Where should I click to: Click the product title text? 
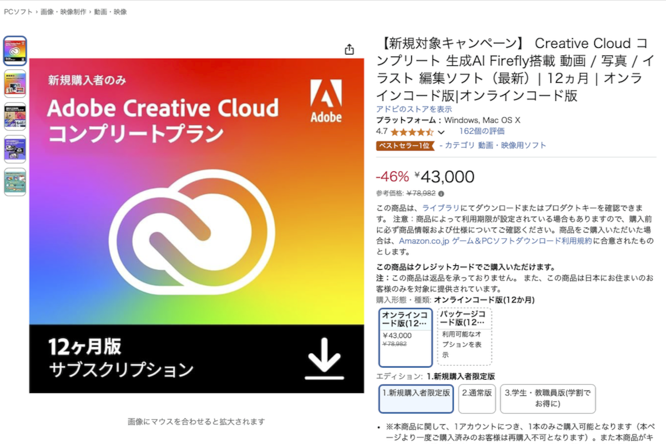point(515,69)
